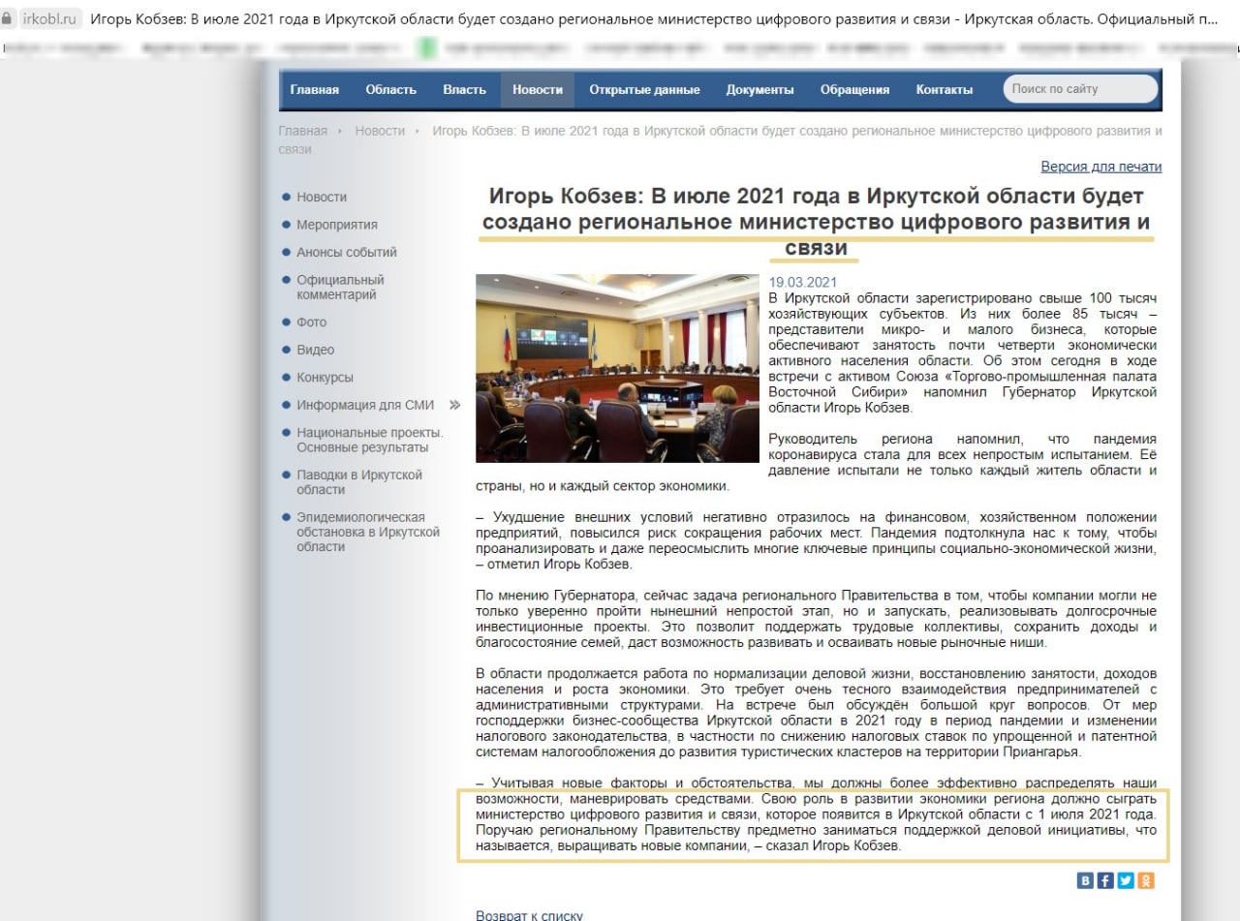
Task: Click the irkobl.ru domain in address bar
Action: [x=49, y=20]
